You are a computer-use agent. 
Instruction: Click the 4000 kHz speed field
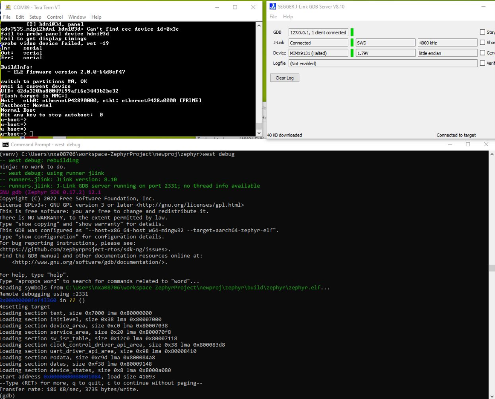point(447,43)
